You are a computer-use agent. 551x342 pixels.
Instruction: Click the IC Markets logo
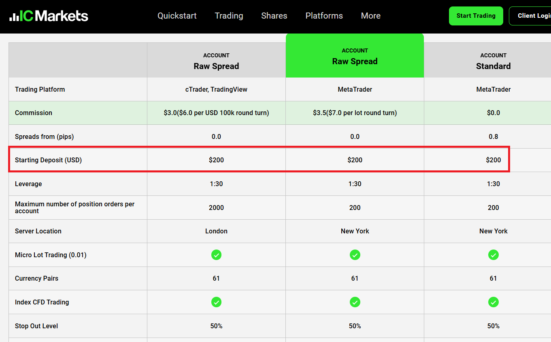49,16
